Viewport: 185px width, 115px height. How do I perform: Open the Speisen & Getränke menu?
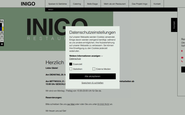(x=57, y=4)
